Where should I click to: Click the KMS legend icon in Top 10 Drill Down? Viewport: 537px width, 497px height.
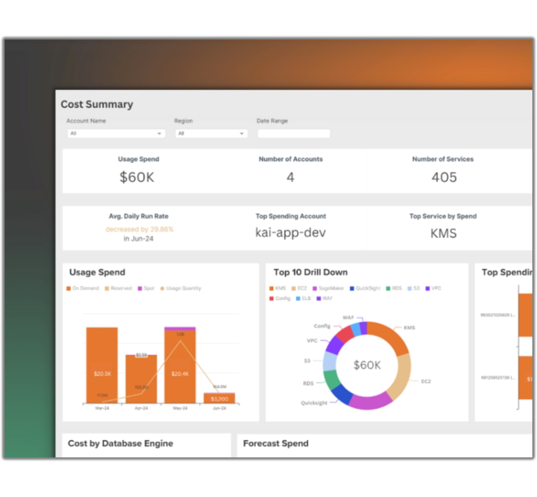pos(271,287)
